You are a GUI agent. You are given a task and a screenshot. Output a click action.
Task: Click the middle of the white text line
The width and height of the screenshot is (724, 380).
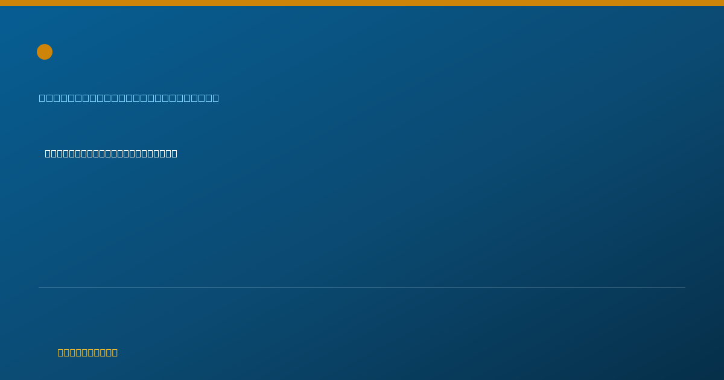pos(111,153)
